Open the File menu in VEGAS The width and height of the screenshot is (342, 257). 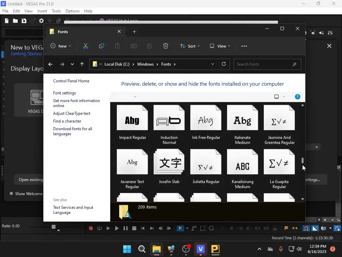coord(5,11)
